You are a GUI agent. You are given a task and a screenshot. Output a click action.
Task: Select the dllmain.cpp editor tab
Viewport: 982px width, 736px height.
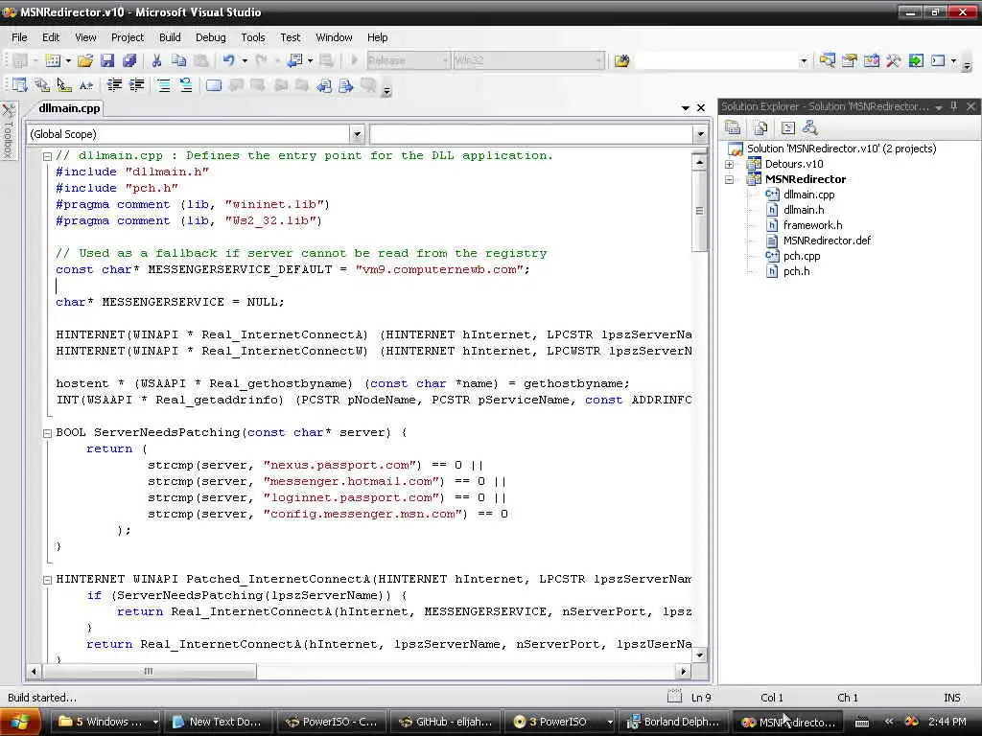click(69, 108)
